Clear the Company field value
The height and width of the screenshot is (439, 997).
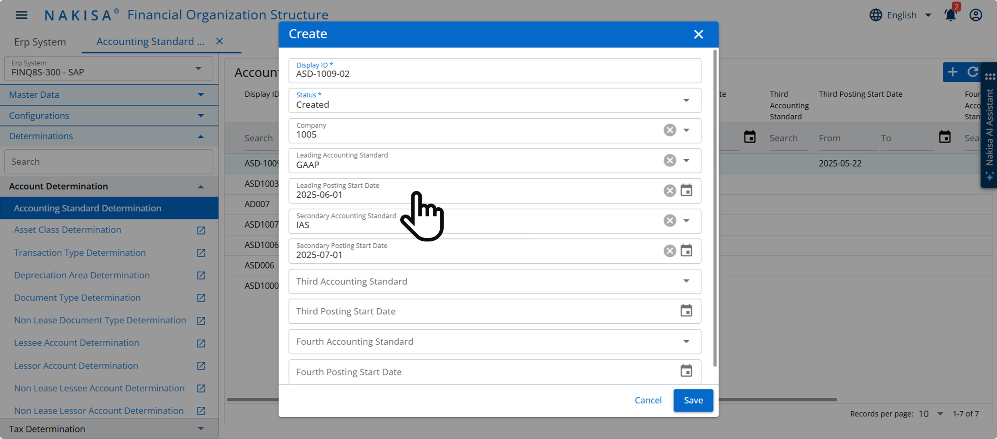(670, 130)
